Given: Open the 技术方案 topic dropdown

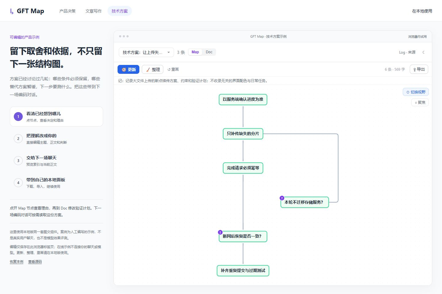Looking at the screenshot, I should click(x=146, y=52).
